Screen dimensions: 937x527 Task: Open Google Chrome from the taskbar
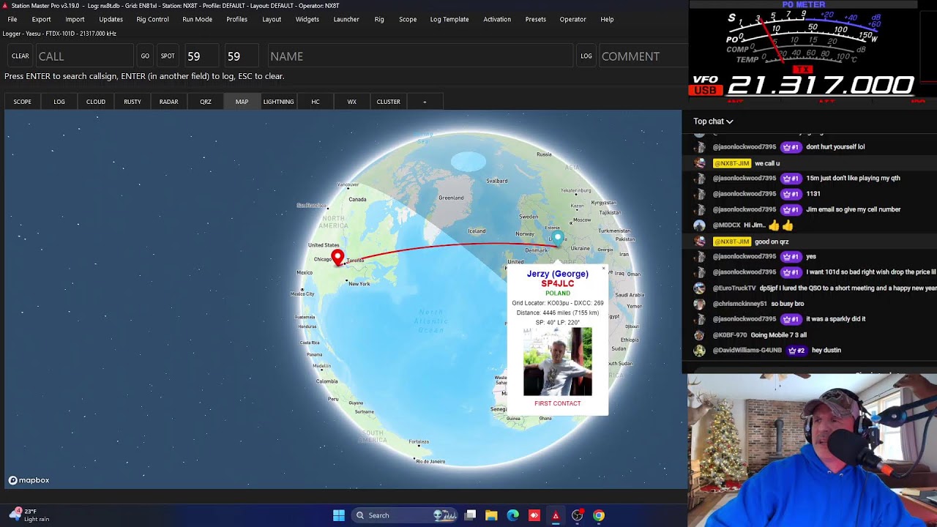(599, 515)
